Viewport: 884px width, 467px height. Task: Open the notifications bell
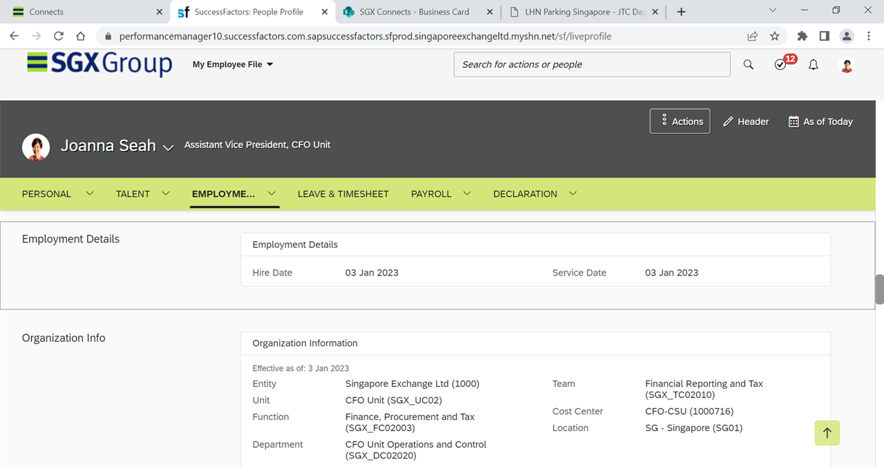(814, 64)
